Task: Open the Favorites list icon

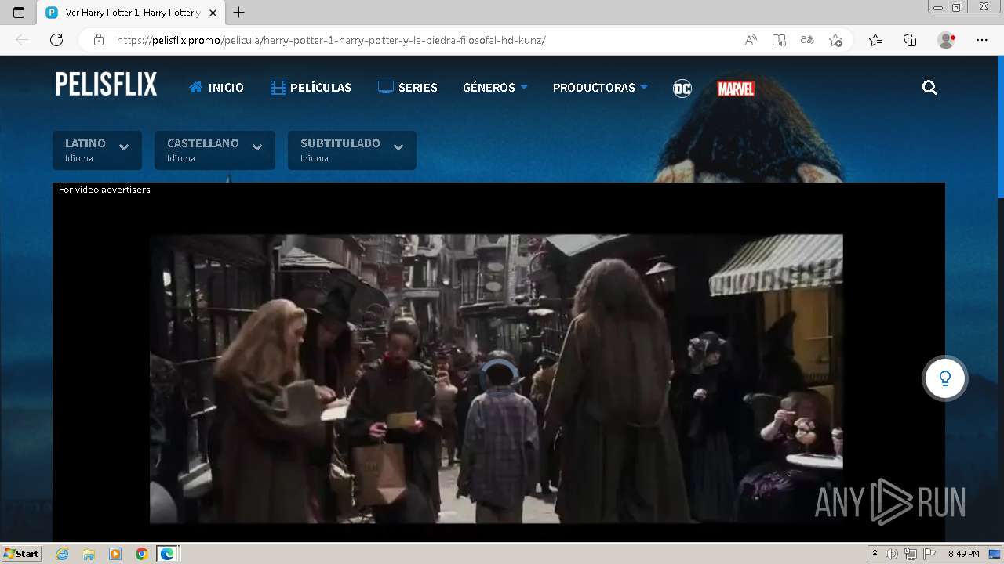Action: tap(875, 40)
